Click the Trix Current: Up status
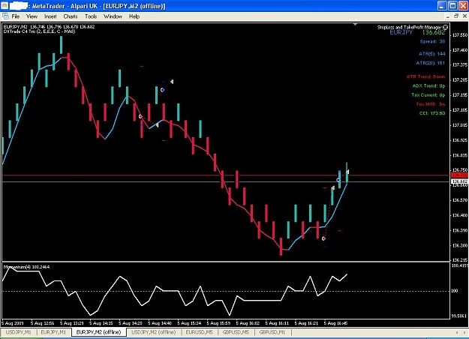 (428, 95)
